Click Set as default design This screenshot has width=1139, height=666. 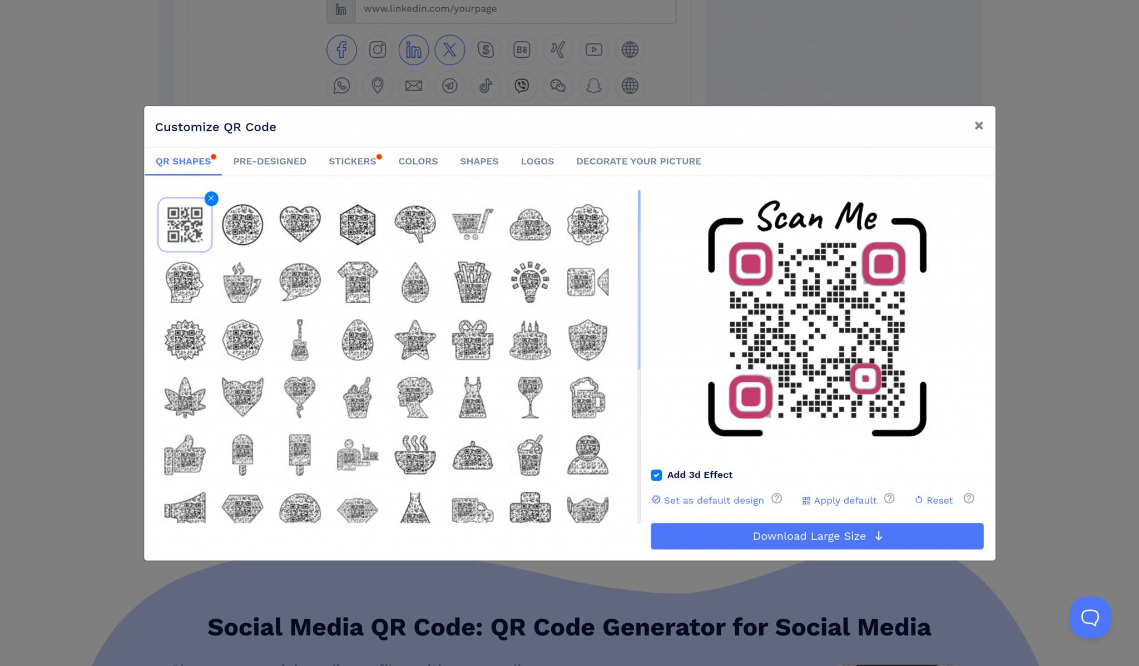pyautogui.click(x=714, y=500)
